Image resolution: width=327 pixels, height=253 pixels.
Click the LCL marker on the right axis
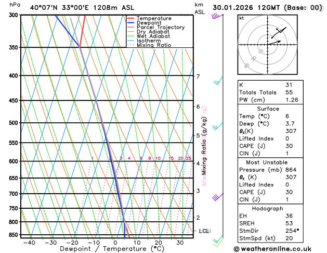coord(204,231)
